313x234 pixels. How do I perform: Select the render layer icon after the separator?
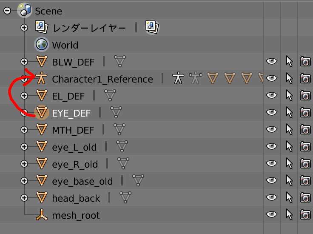(152, 27)
